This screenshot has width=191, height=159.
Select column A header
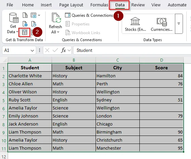tap(30, 60)
